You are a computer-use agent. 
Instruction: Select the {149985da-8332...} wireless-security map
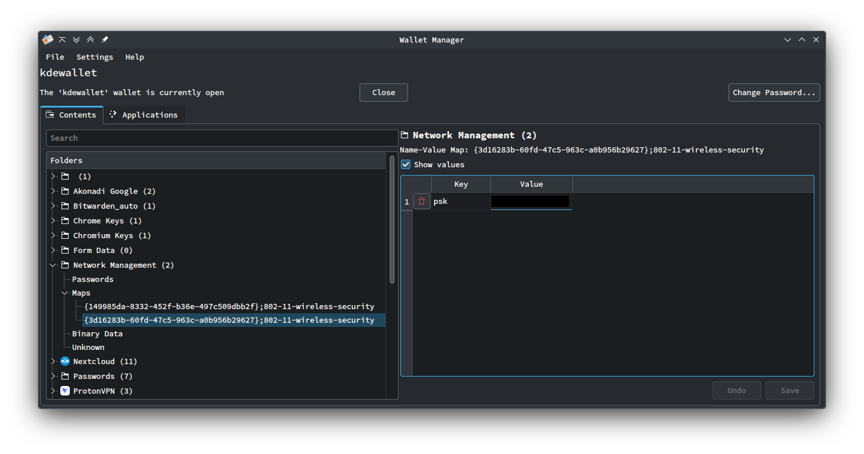click(229, 306)
